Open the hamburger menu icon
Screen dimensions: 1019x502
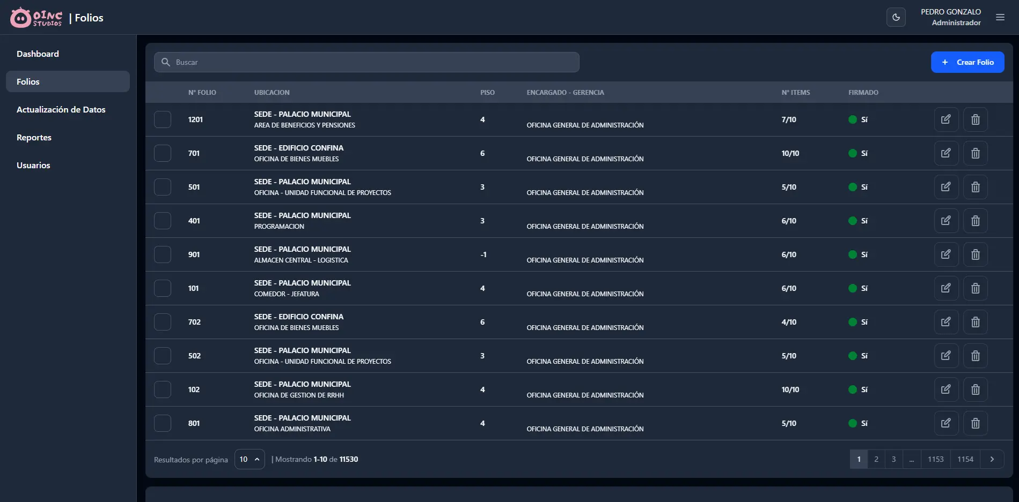[1000, 17]
